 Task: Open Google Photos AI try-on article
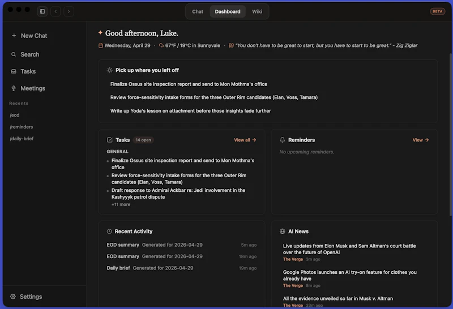[x=349, y=275]
